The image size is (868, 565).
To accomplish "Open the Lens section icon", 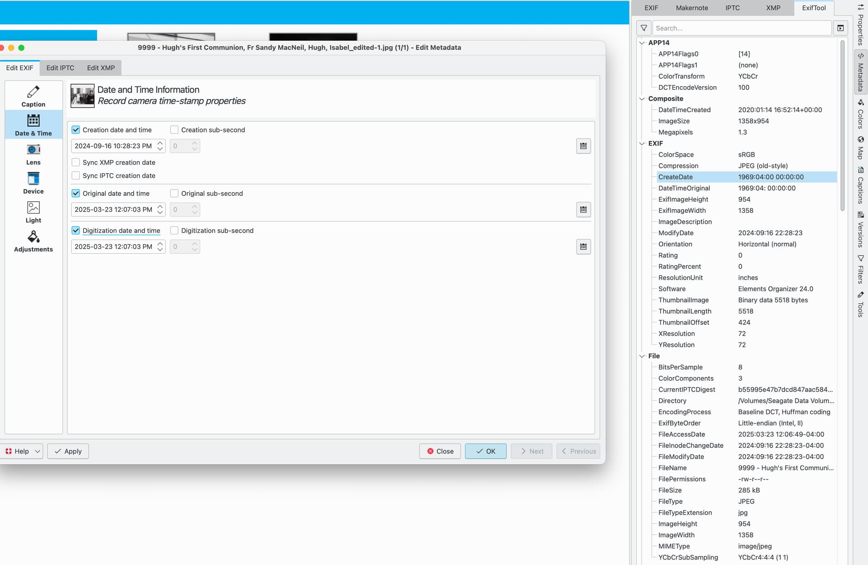I will point(33,149).
